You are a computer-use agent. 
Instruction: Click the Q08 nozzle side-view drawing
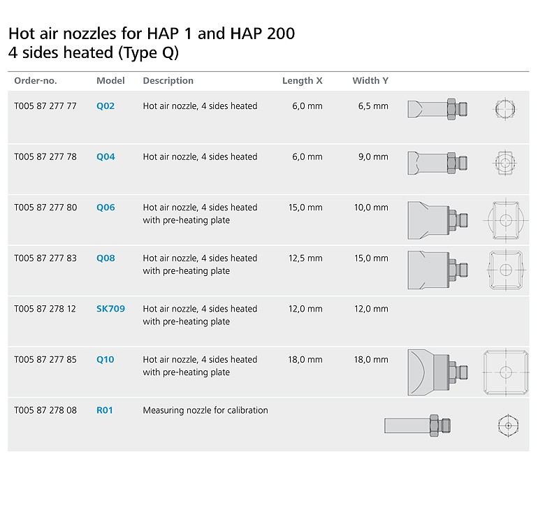438,270
